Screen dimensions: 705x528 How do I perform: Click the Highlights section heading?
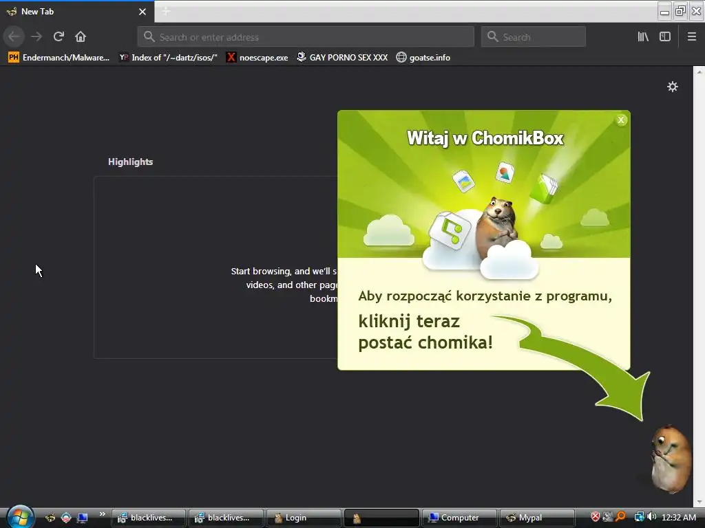tap(130, 162)
